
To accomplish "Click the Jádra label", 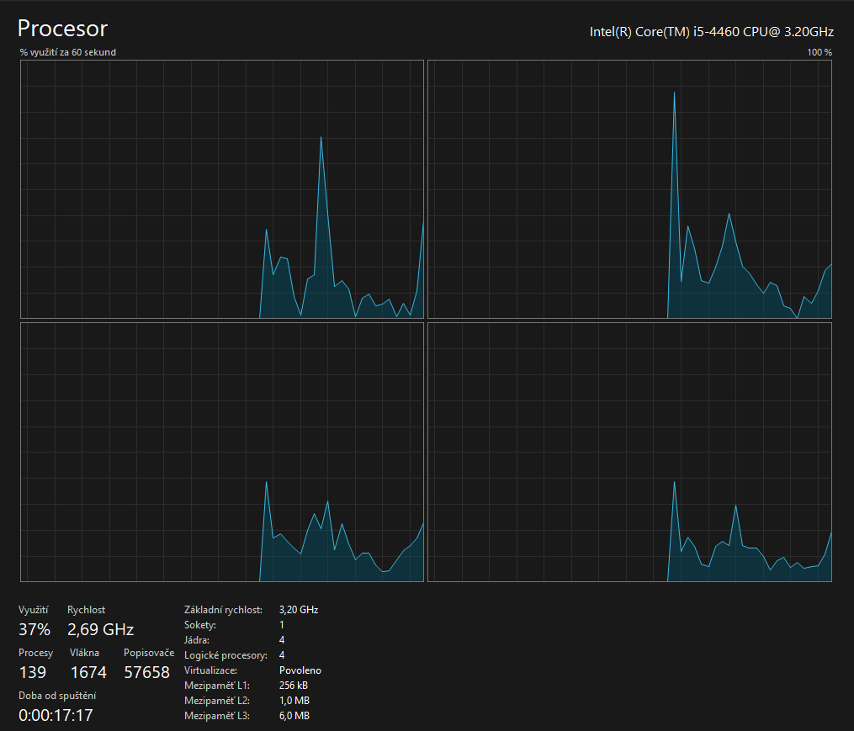I will coord(198,640).
